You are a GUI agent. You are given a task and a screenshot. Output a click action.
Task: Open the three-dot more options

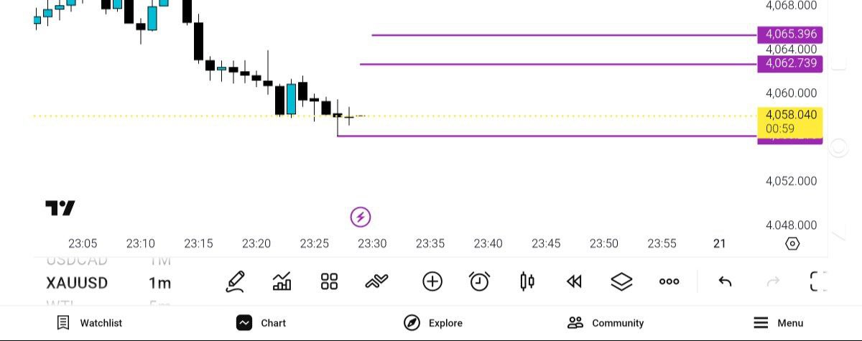[669, 281]
